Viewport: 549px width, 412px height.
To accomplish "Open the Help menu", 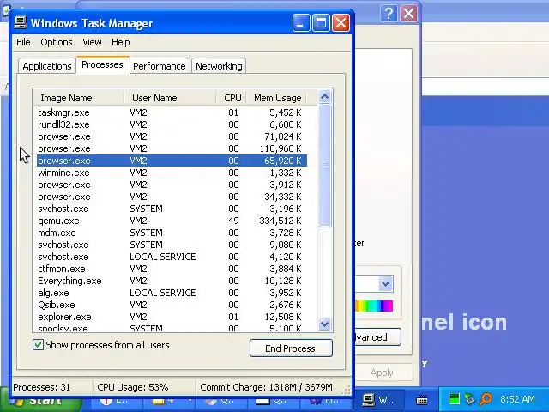I will point(121,42).
